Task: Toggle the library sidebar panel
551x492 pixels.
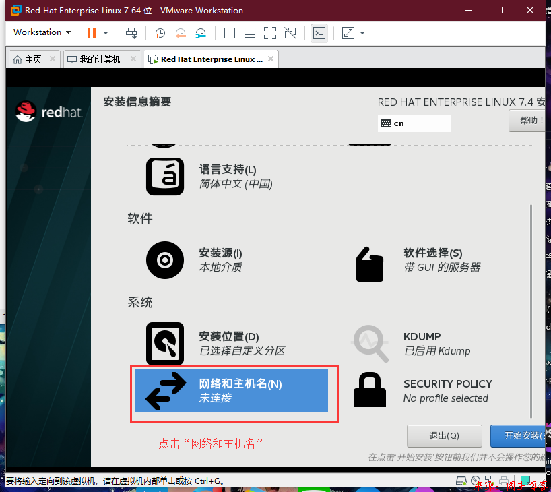Action: tap(230, 33)
